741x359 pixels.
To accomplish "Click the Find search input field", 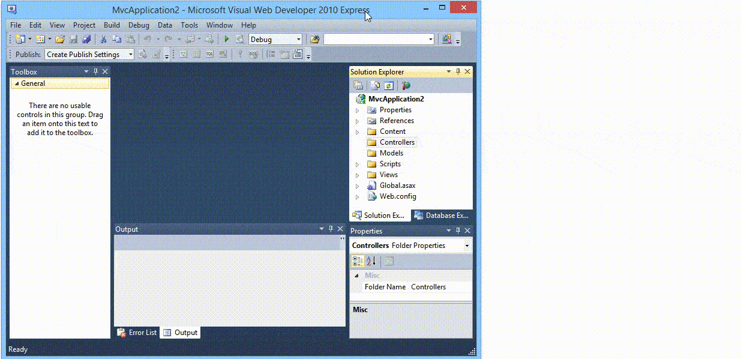I will pos(375,39).
